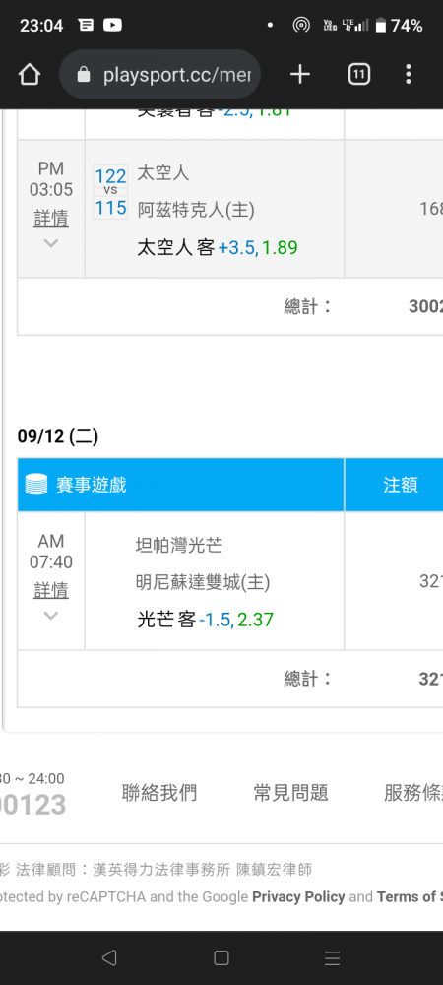Click the 122 vs 115 score box
Viewport: 443px width, 985px height.
(x=110, y=192)
